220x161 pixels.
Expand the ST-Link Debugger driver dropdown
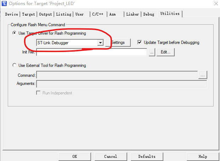[x=100, y=43]
